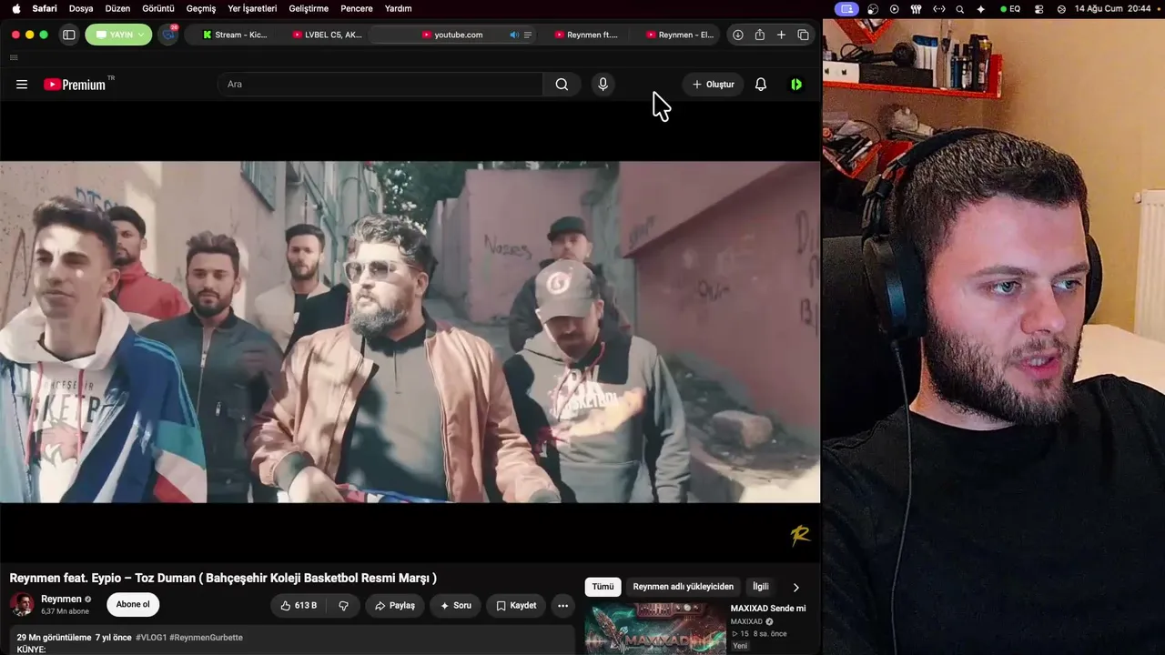
Task: Show Safari sidebar
Action: coord(68,35)
